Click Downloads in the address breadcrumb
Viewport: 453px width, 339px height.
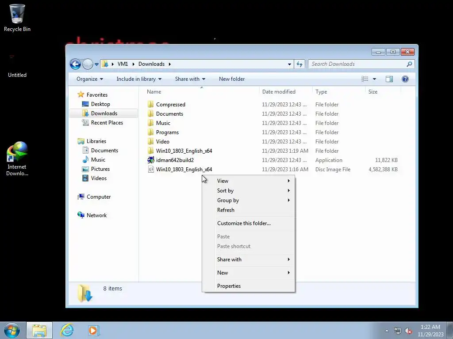(151, 64)
